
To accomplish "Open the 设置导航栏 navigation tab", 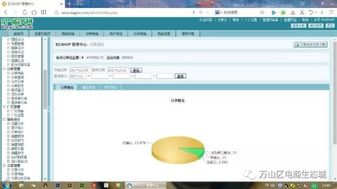I will point(42,34).
